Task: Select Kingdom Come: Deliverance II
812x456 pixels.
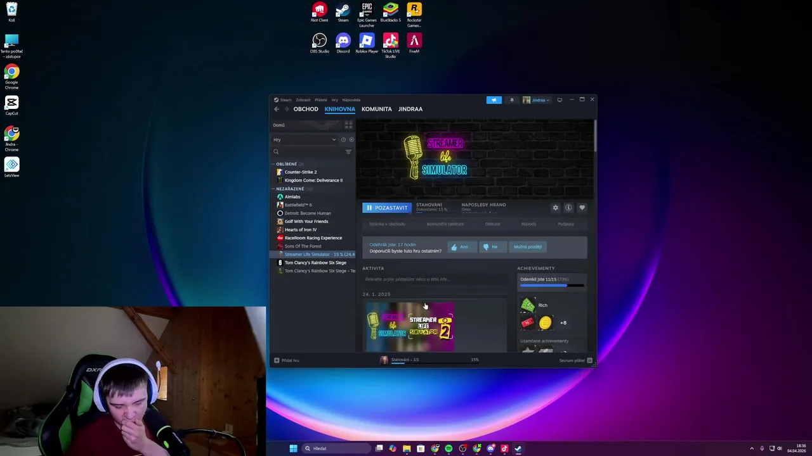Action: (x=313, y=180)
